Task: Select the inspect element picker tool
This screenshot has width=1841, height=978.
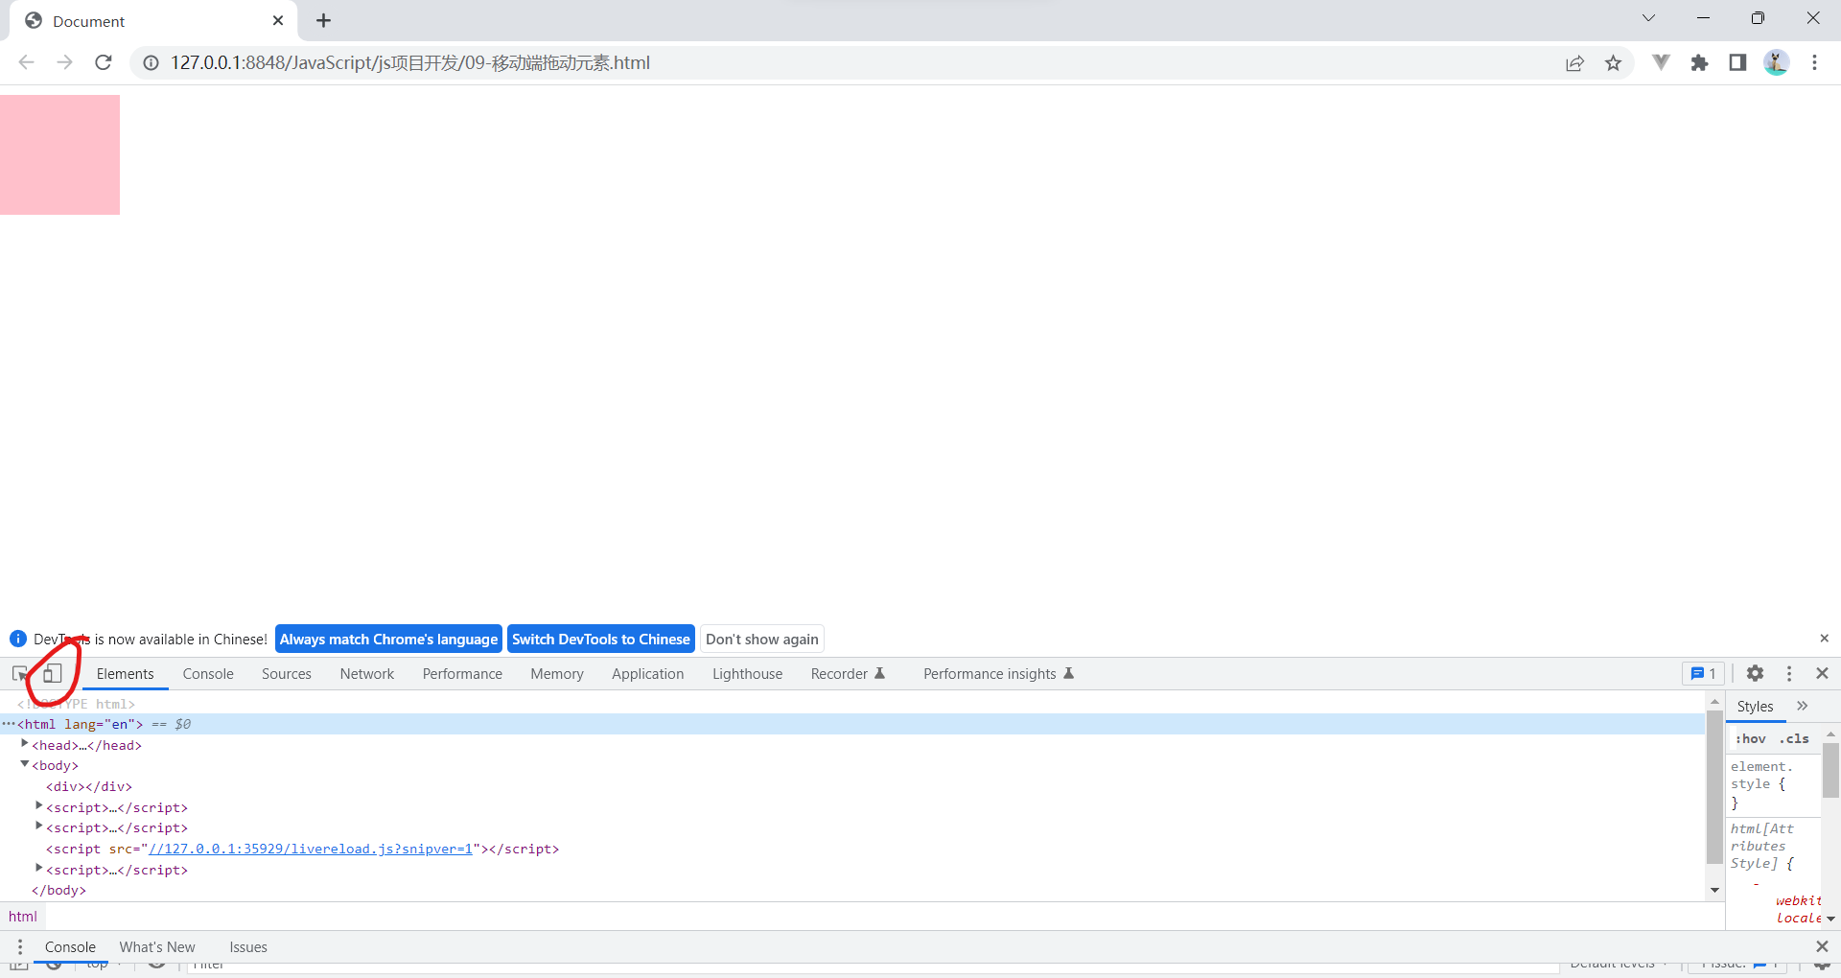Action: pyautogui.click(x=19, y=673)
